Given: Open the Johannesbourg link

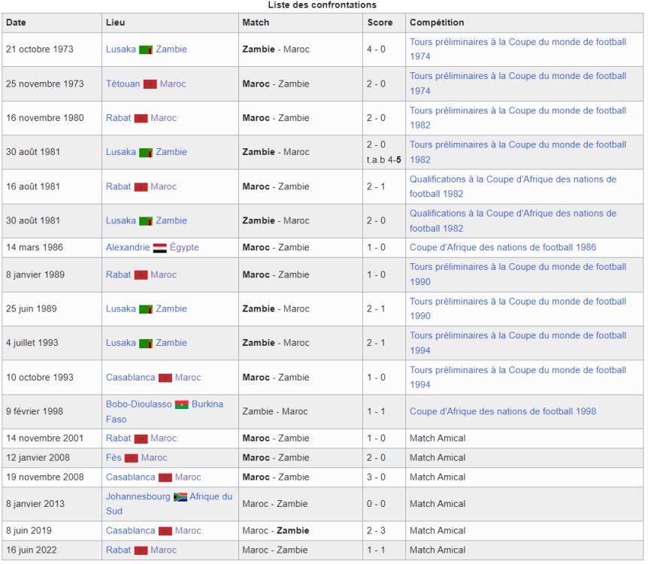Looking at the screenshot, I should coord(138,497).
